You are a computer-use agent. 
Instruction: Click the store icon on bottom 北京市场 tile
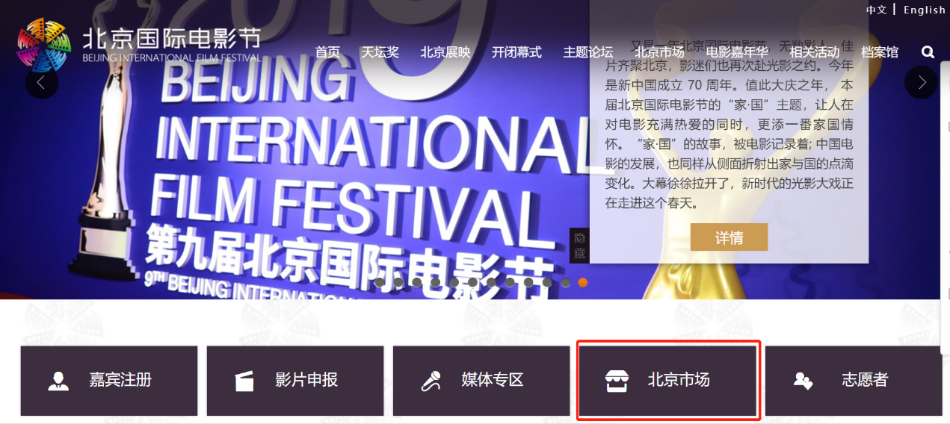click(x=617, y=381)
